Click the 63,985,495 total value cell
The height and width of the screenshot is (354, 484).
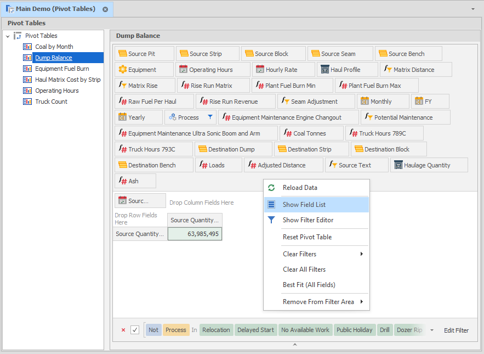click(202, 234)
